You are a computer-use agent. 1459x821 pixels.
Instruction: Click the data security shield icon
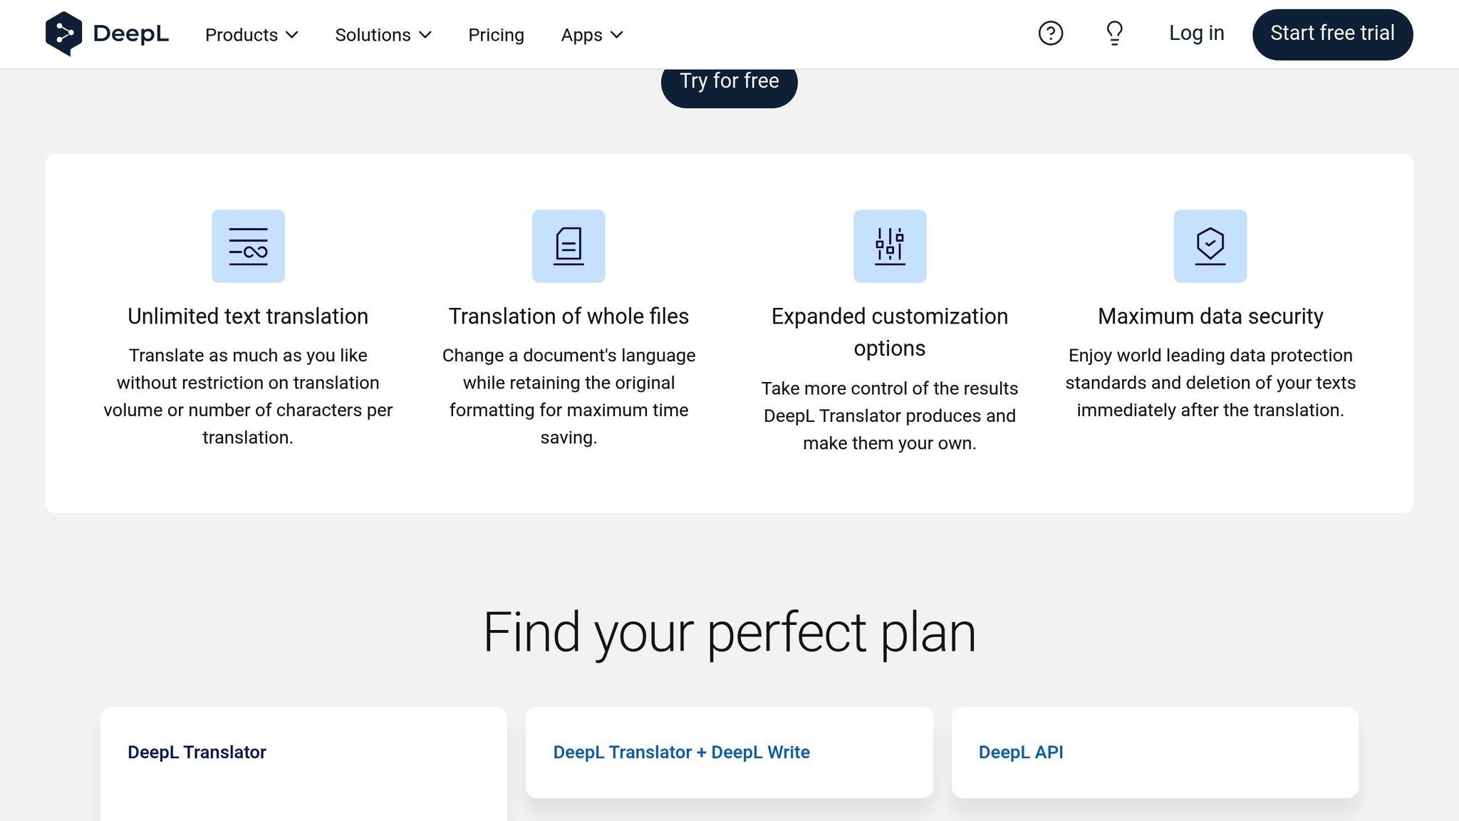(1210, 246)
